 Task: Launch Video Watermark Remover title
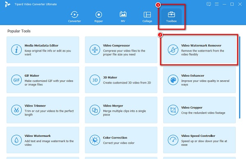pyautogui.click(x=201, y=45)
